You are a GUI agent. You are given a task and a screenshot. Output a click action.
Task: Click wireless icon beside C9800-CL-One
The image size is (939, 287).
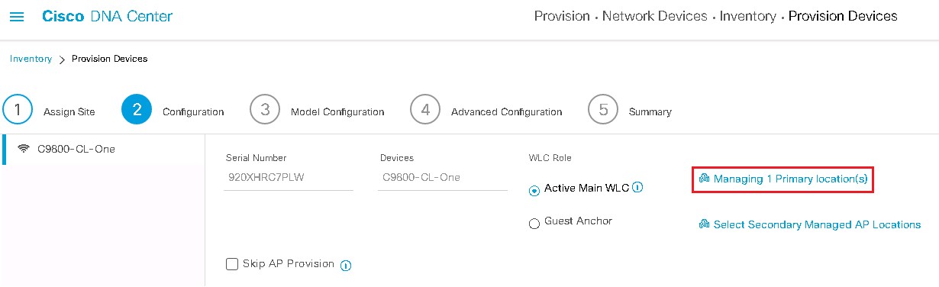24,149
